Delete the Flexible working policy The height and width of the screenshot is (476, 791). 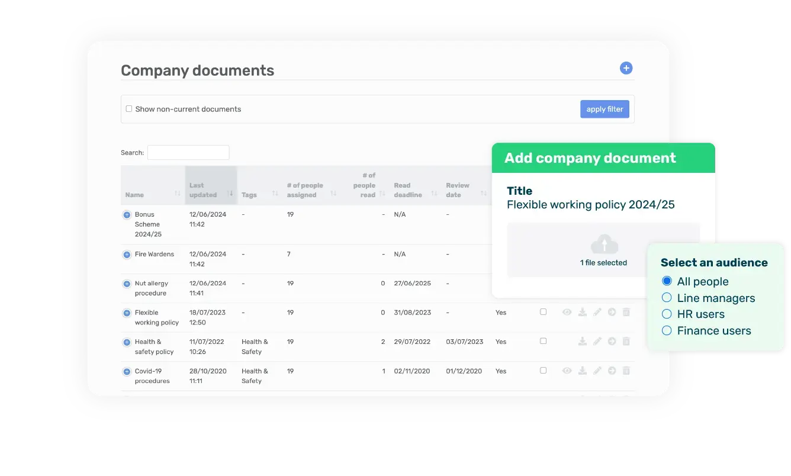click(x=626, y=312)
